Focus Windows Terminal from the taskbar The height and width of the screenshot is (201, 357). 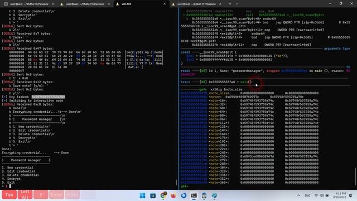(x=194, y=195)
